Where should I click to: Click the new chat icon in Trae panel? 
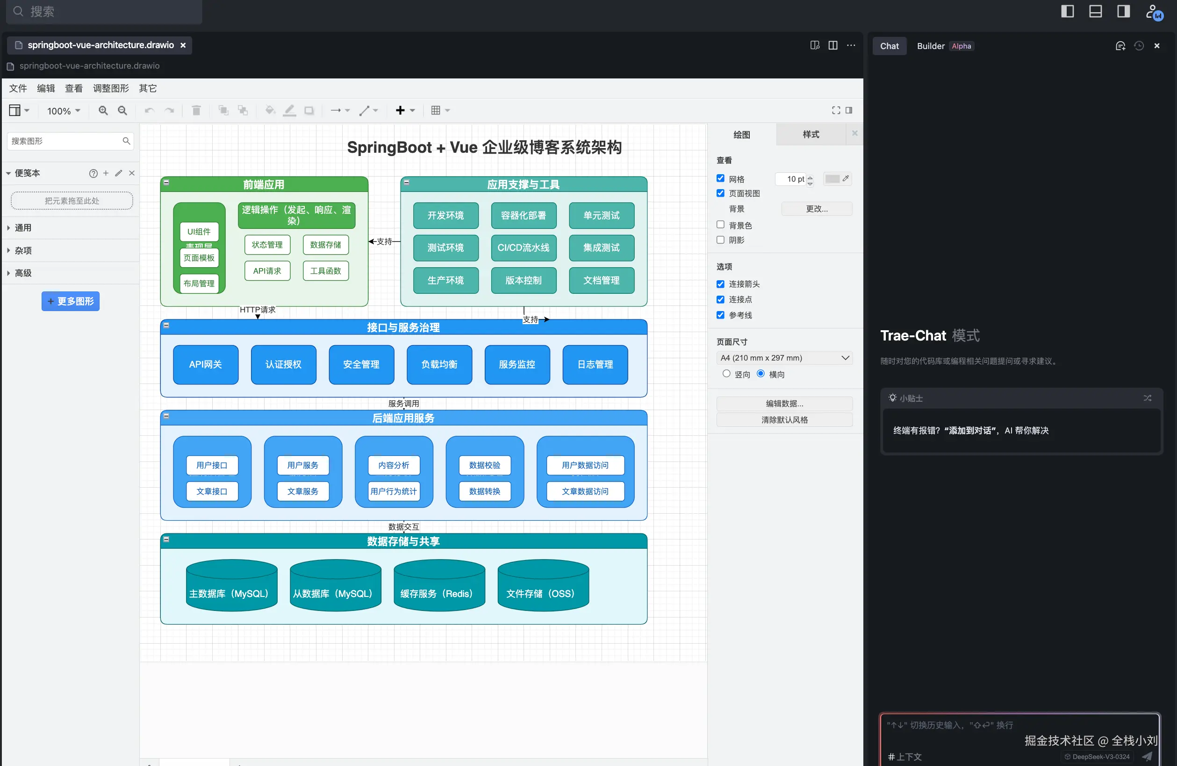tap(1120, 46)
